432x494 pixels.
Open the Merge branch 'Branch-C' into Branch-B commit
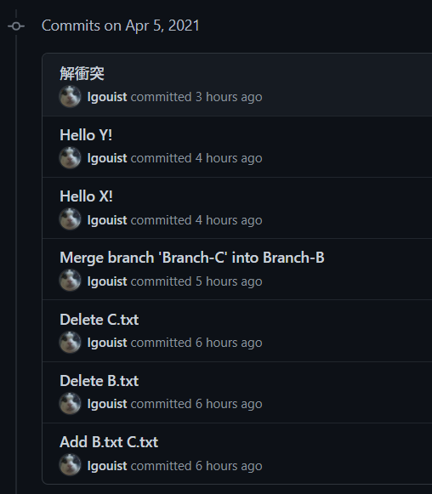coord(192,258)
